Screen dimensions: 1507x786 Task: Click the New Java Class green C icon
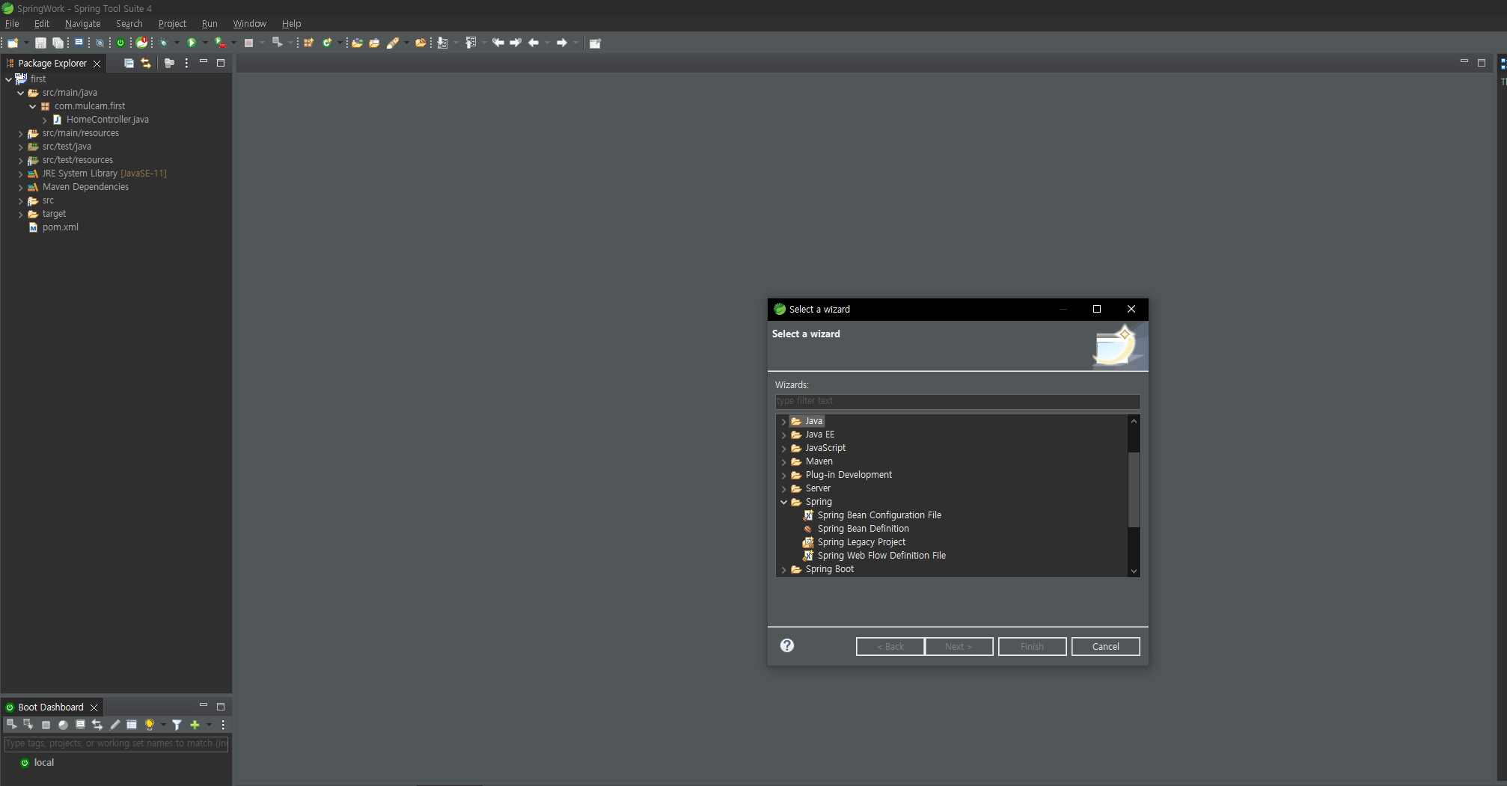pos(327,43)
